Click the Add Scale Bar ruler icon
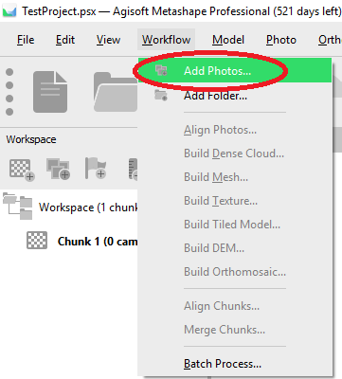 133,169
